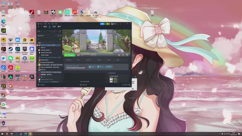This screenshot has height=136, width=242.
Task: Select Escape the Backrooms in the library
Action: tap(47, 62)
